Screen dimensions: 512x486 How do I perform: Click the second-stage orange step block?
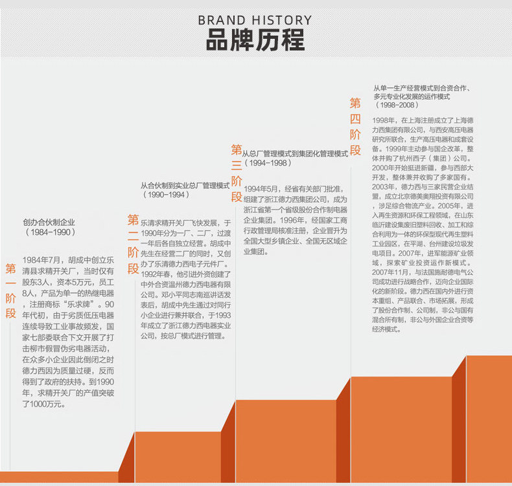[178, 457]
